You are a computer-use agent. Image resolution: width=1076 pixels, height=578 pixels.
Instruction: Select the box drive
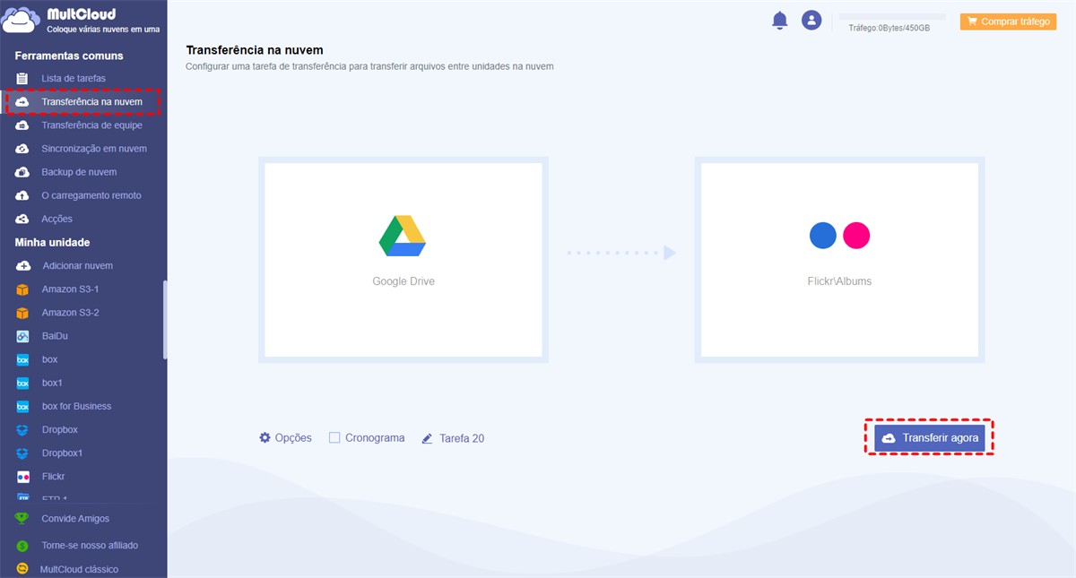pos(49,359)
